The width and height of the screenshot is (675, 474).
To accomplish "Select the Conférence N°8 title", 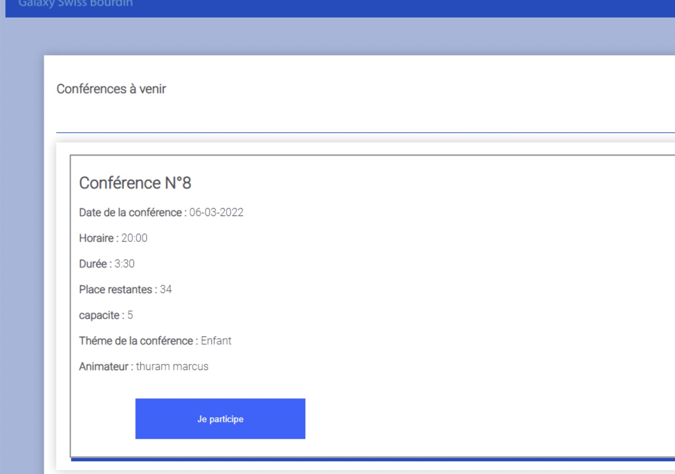I will tap(135, 183).
